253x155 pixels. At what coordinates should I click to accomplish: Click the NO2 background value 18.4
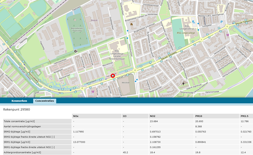click(x=153, y=152)
